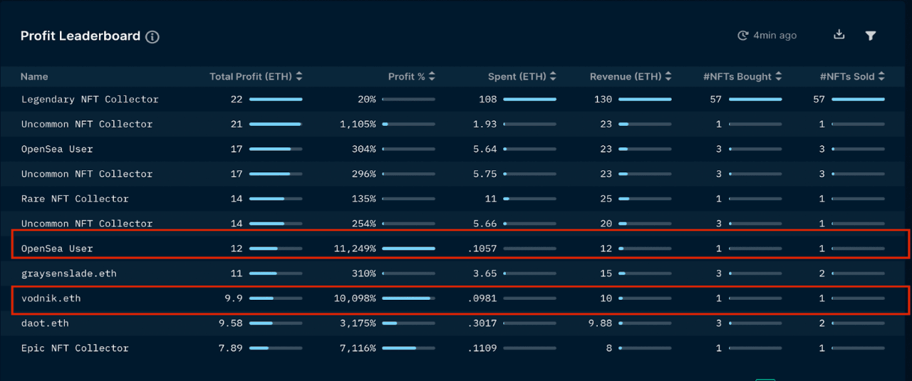This screenshot has width=912, height=381.
Task: Click the 11,249% profit percentage bar
Action: coord(408,249)
